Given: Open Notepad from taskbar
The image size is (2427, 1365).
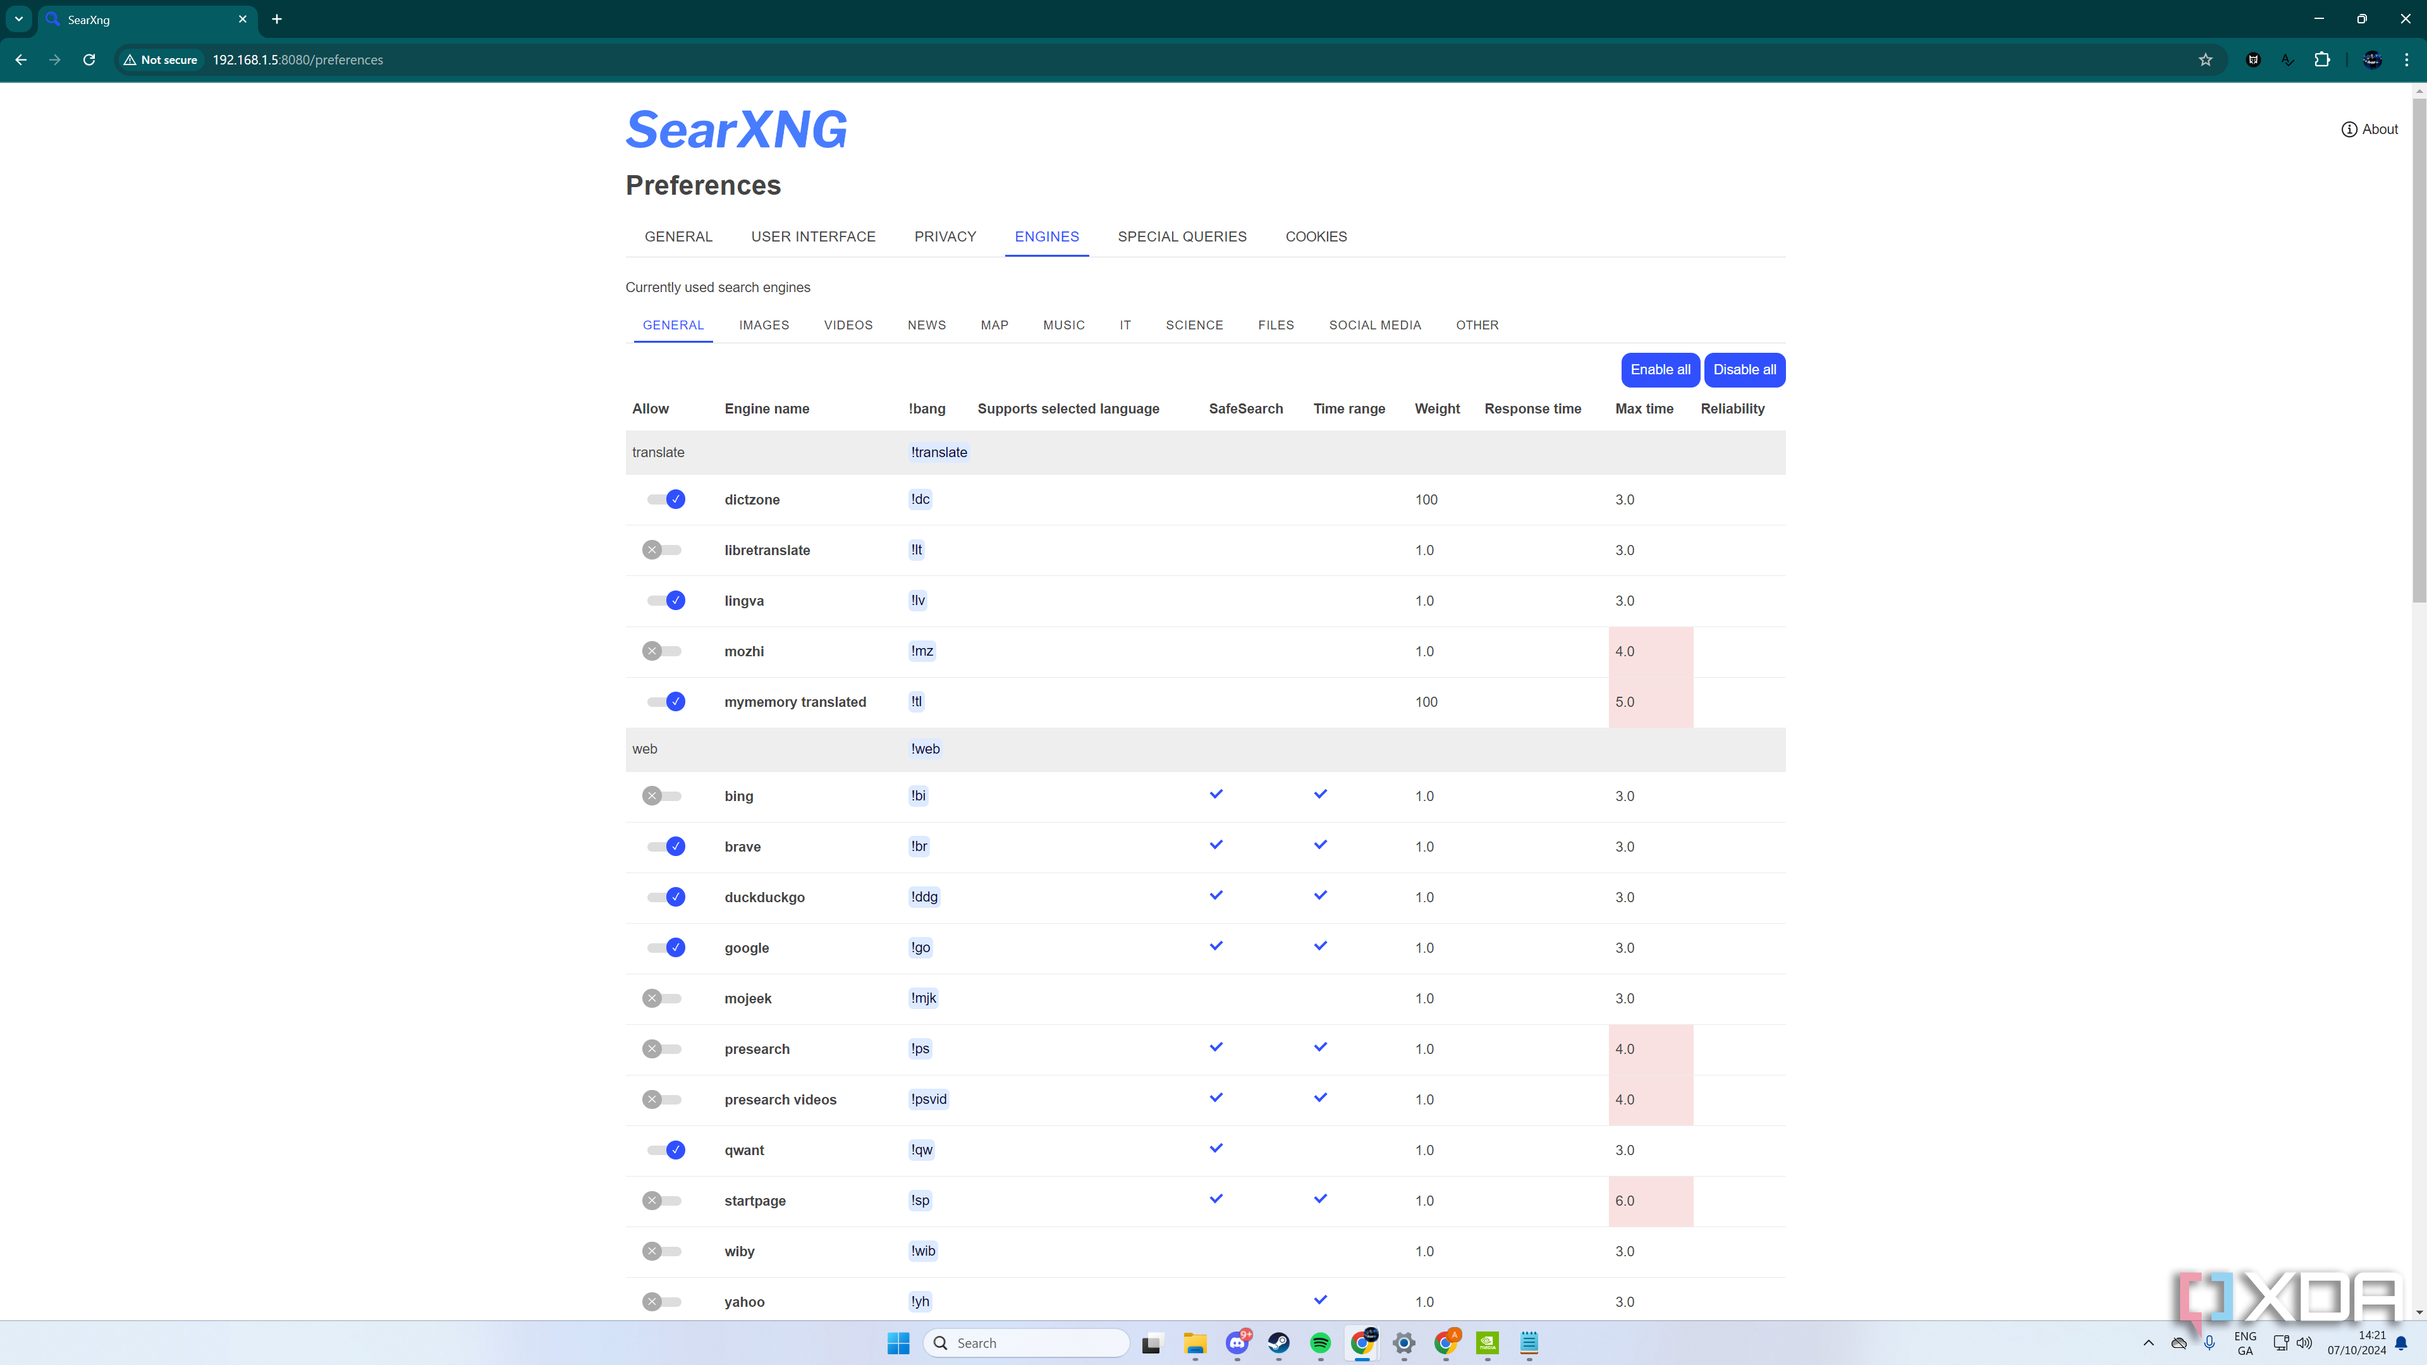Looking at the screenshot, I should 1528,1344.
